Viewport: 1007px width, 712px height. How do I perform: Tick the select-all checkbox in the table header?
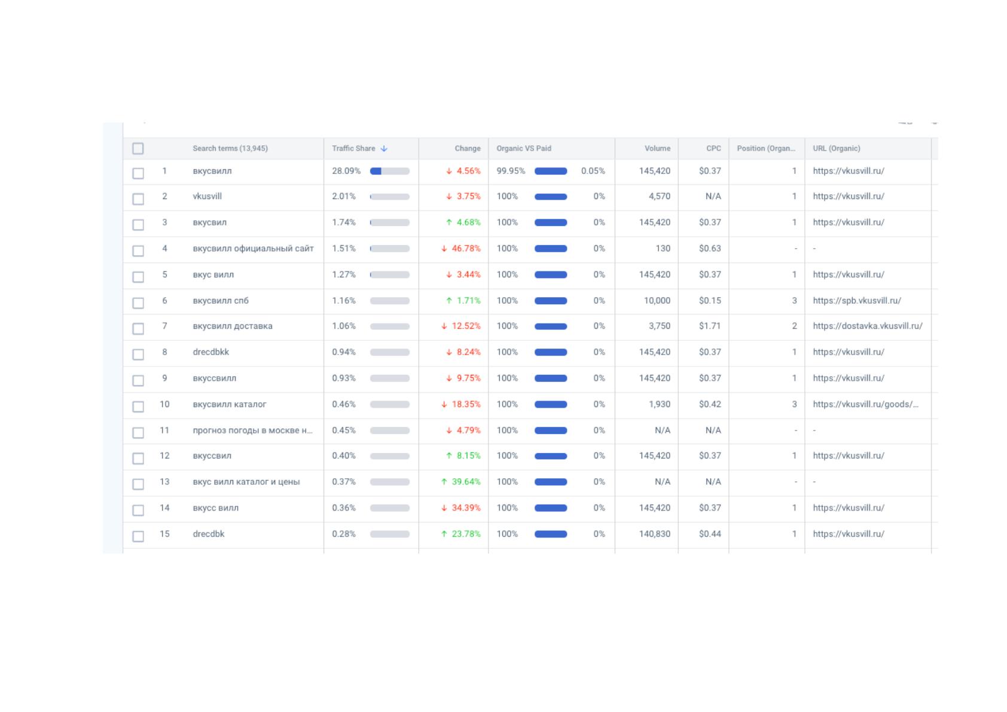[138, 149]
